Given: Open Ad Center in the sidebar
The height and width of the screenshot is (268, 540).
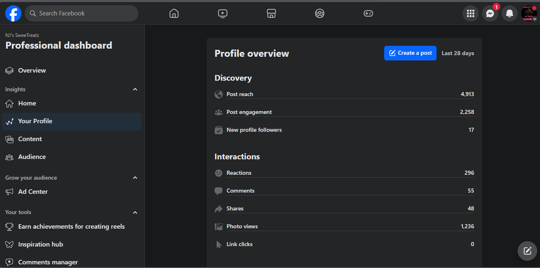Looking at the screenshot, I should [x=72, y=192].
